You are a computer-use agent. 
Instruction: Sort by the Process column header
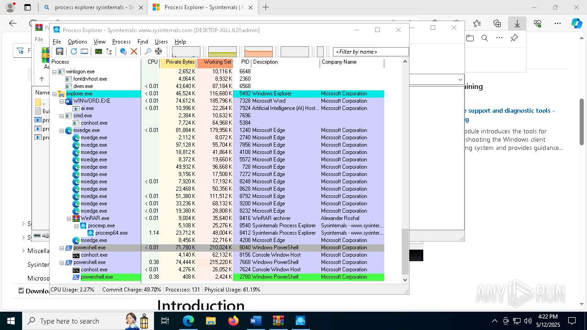tap(95, 62)
